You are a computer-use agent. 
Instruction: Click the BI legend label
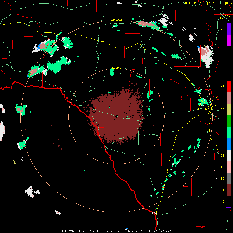tap(222, 190)
